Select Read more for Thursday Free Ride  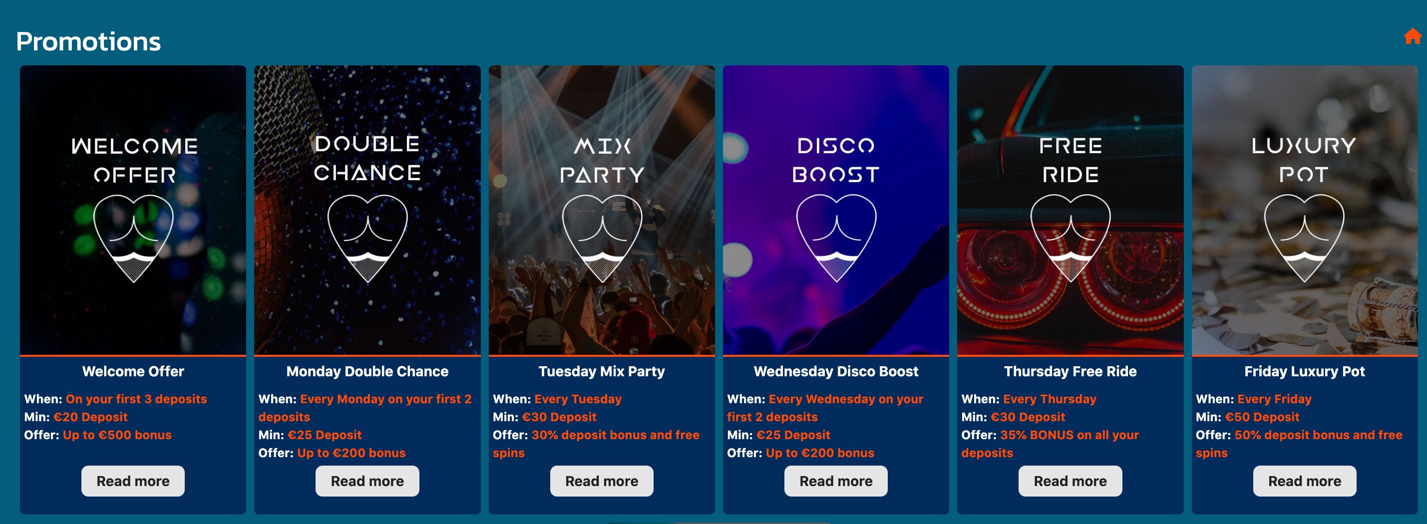(x=1070, y=481)
